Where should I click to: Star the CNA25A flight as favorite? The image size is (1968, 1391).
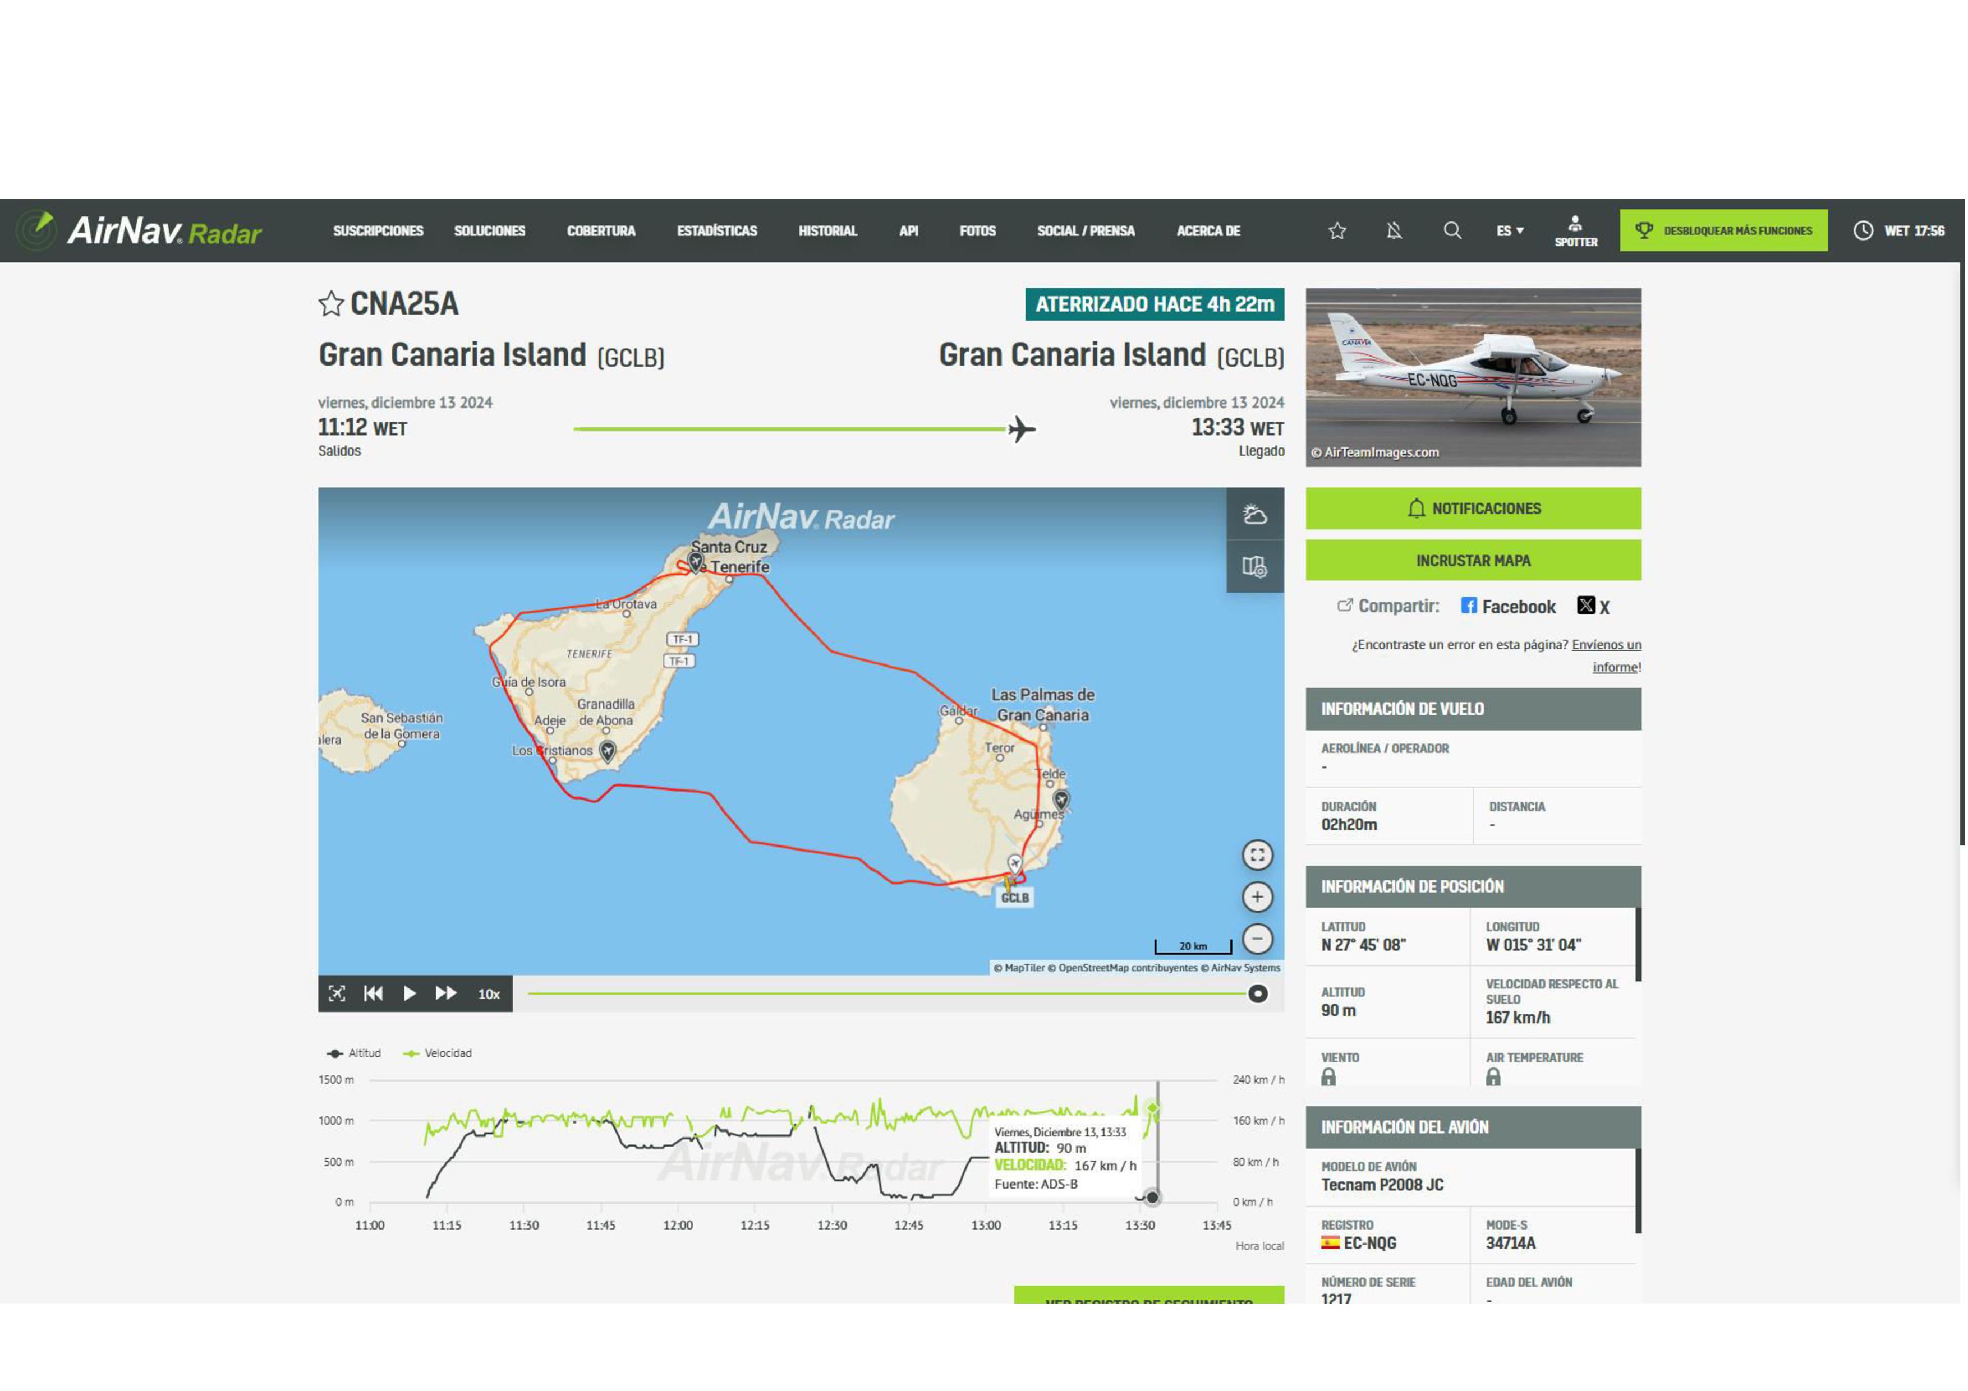(x=331, y=304)
